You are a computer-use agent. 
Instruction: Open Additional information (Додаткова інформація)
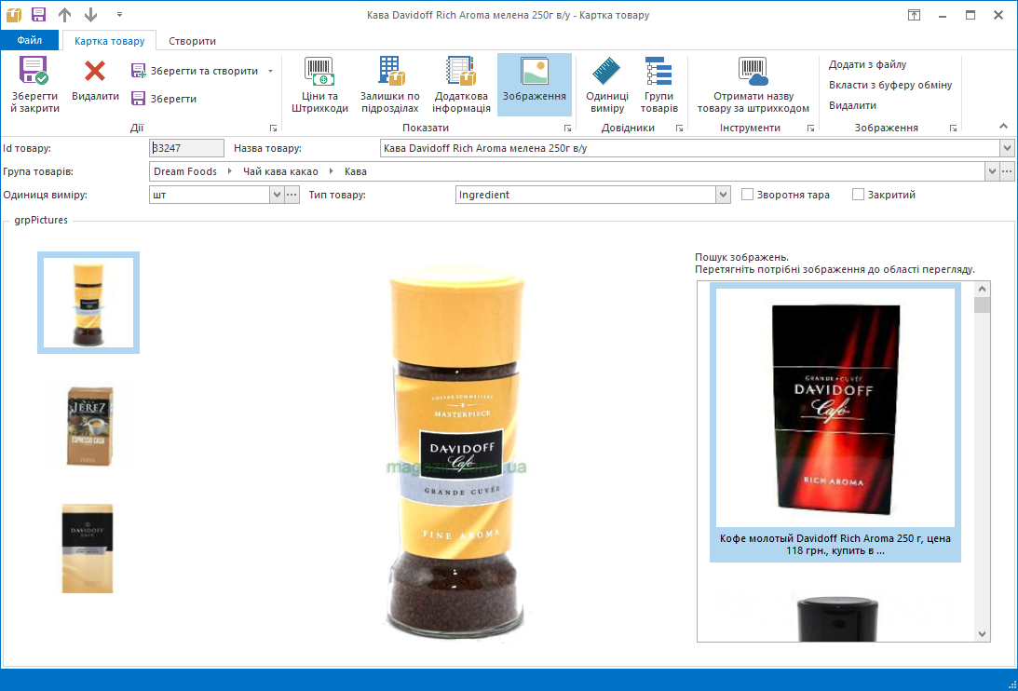(462, 85)
